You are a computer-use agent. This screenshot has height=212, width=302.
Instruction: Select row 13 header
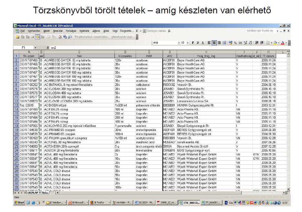click(x=16, y=105)
